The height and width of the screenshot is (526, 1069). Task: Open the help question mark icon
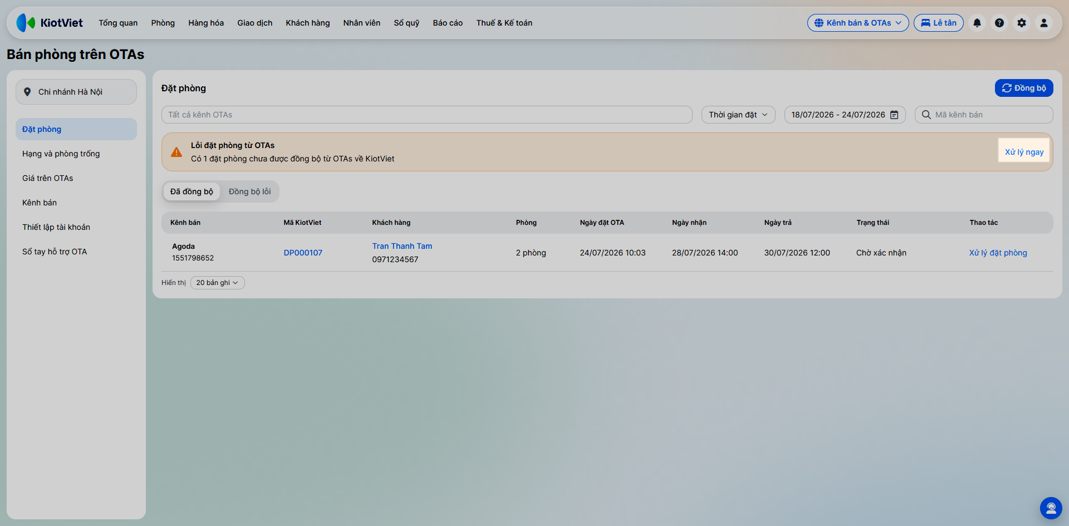[999, 23]
